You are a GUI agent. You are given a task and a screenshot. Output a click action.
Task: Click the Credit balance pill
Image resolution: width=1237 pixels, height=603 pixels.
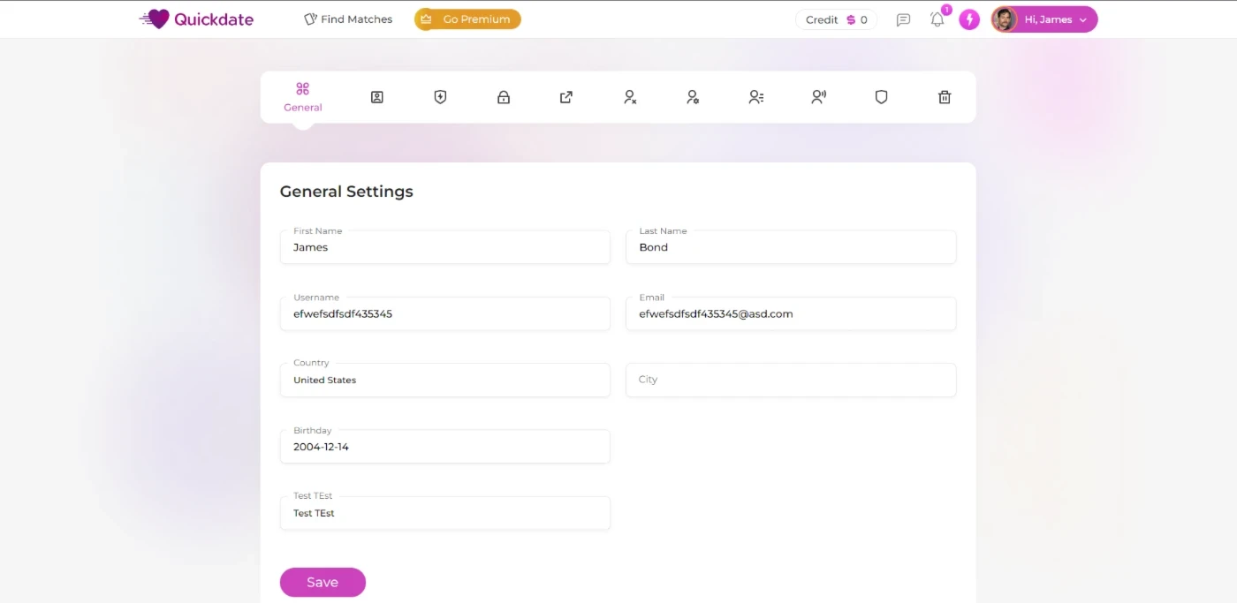(836, 19)
